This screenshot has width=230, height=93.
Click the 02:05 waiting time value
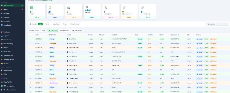(x=149, y=48)
